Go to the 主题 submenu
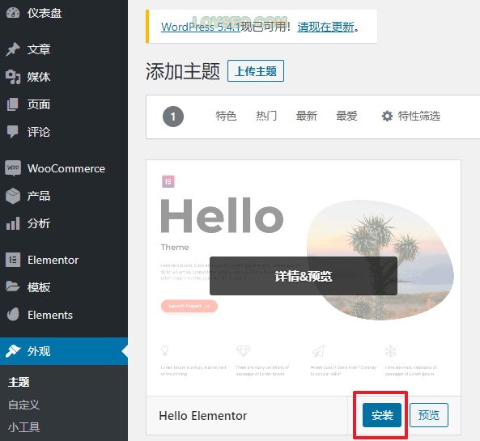Screen dimensions: 480x441 pyautogui.click(x=19, y=382)
